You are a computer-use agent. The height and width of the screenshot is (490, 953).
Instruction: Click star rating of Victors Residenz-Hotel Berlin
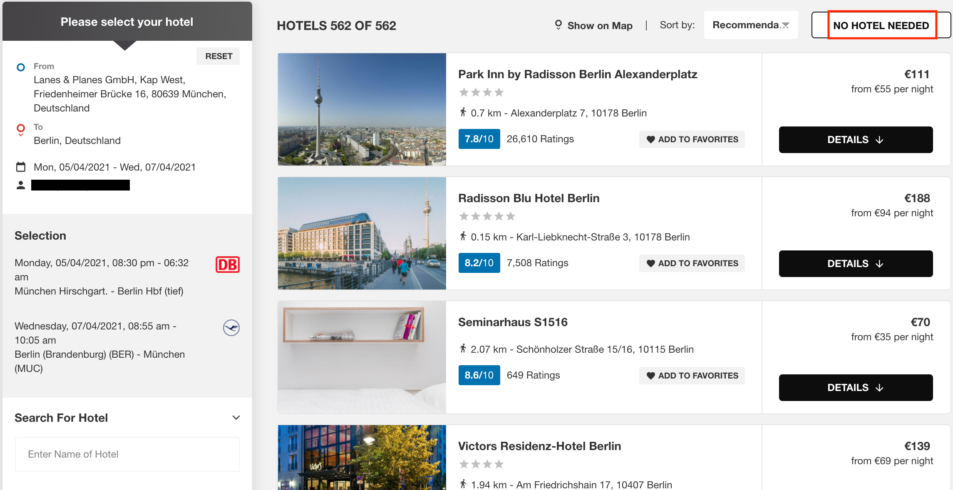tap(481, 464)
